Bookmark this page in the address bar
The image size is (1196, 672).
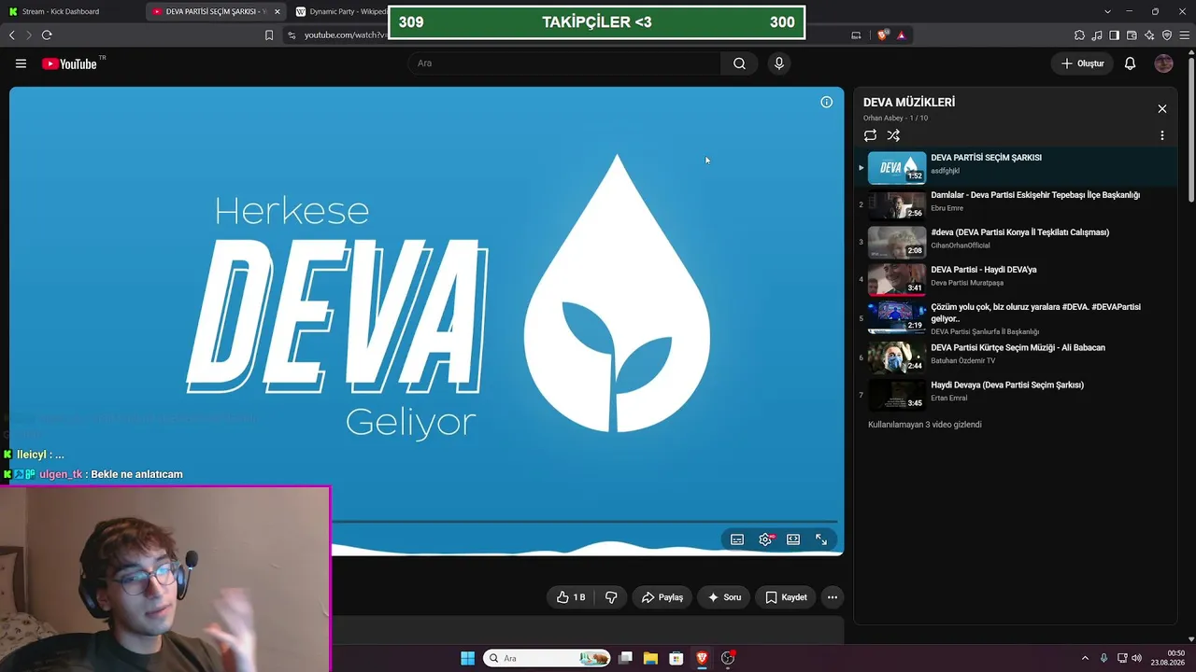[269, 35]
